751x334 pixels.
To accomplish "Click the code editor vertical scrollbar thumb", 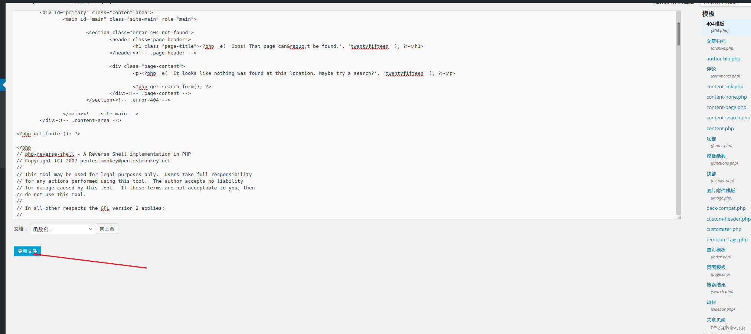I will tap(679, 33).
